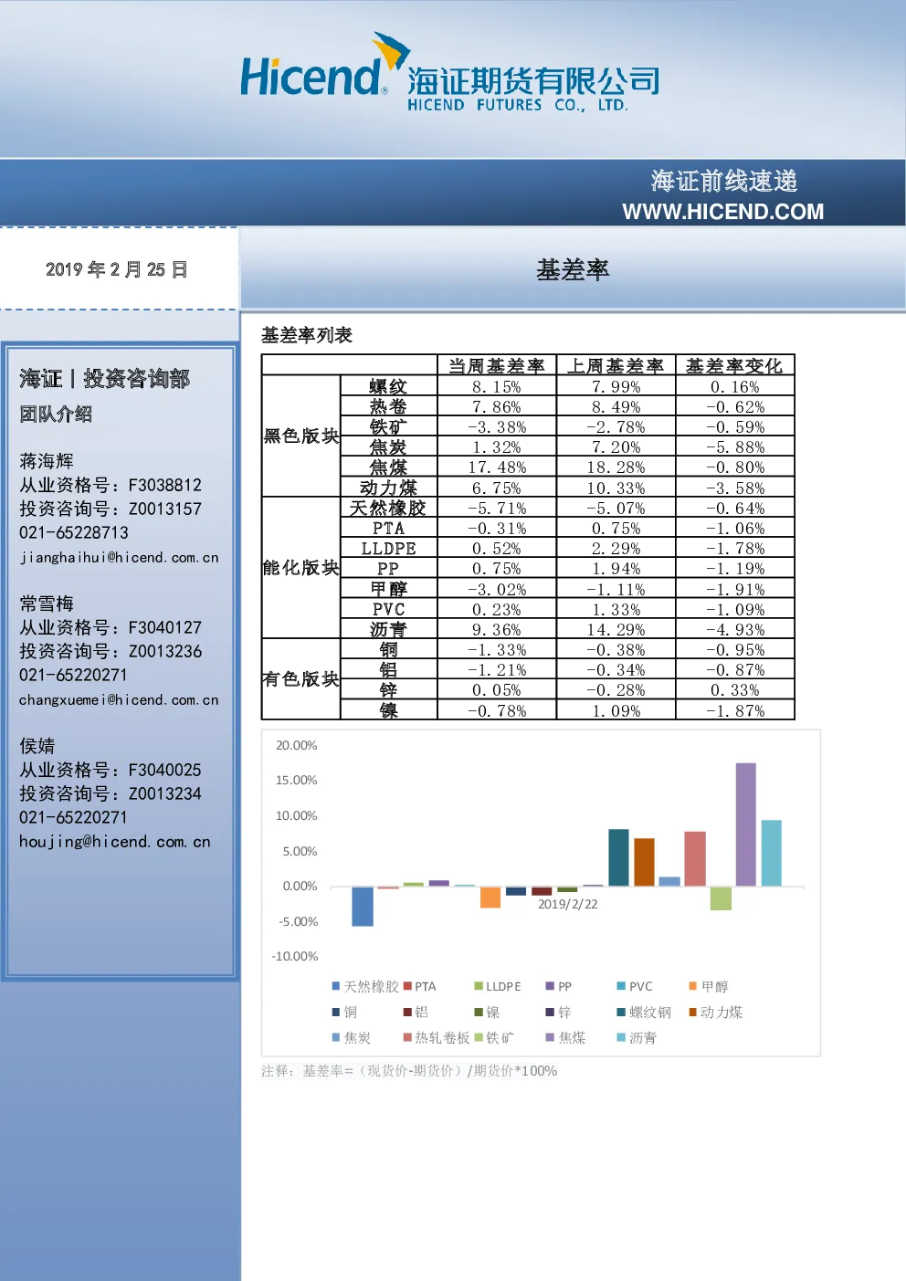906x1281 pixels.
Task: Select the name 常雪梅 in sidebar
Action: coord(47,604)
